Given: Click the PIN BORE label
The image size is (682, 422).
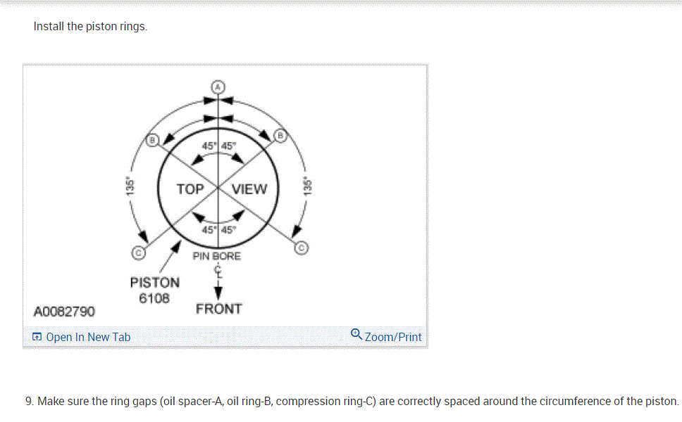Looking at the screenshot, I should [217, 256].
